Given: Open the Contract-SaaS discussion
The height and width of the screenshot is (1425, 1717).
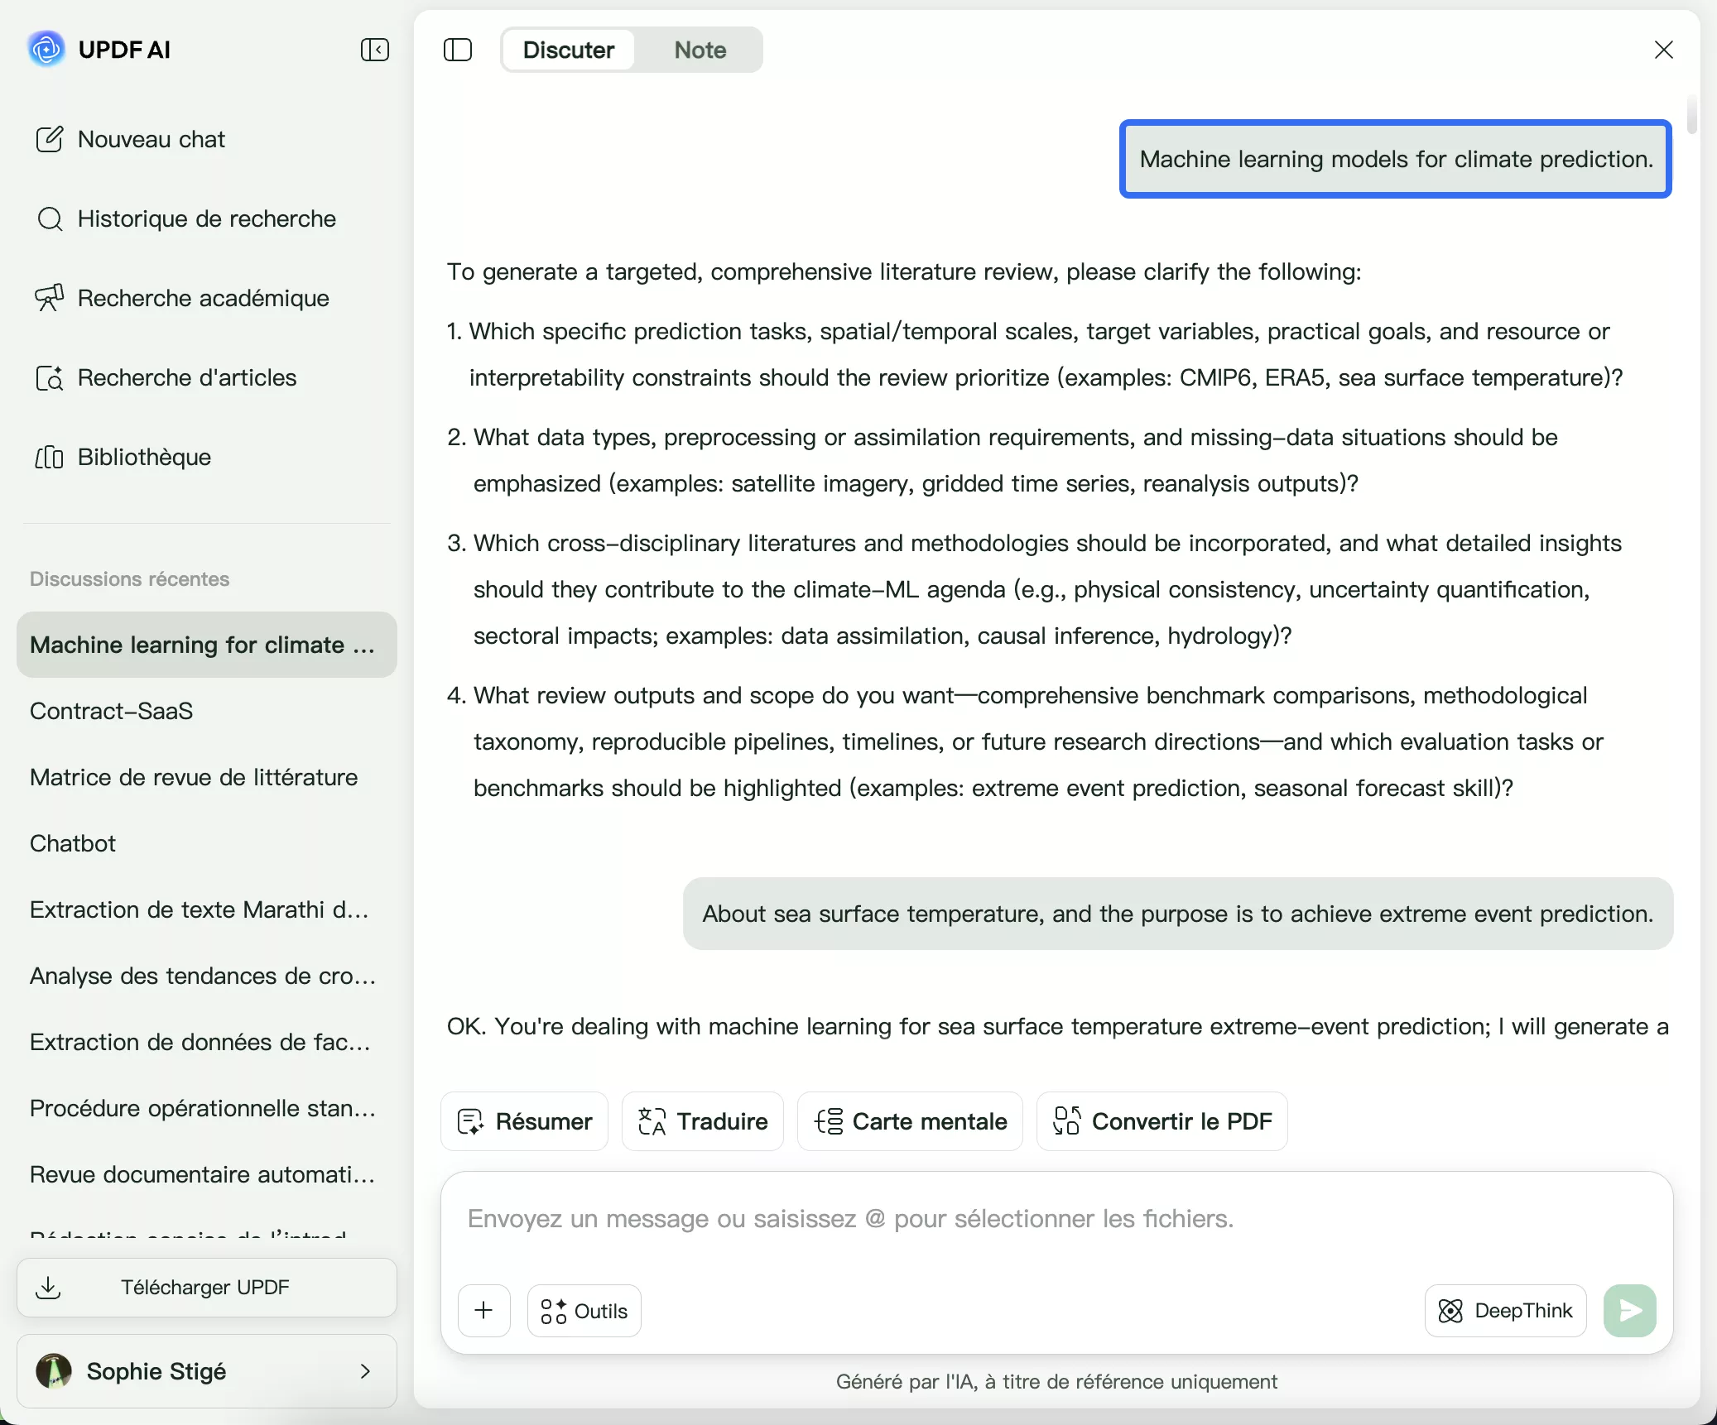Looking at the screenshot, I should [112, 711].
